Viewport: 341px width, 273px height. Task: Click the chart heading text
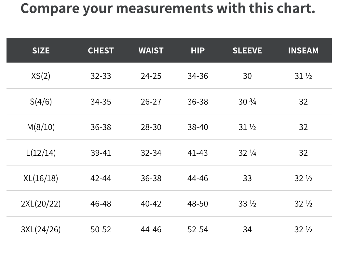pos(168,8)
